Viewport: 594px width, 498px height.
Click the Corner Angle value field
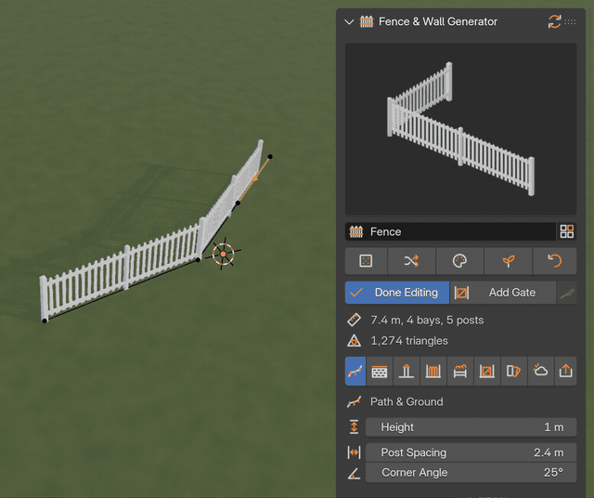pos(471,472)
